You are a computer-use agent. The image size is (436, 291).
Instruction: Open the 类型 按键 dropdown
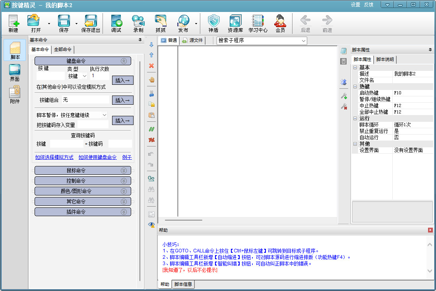[77, 76]
